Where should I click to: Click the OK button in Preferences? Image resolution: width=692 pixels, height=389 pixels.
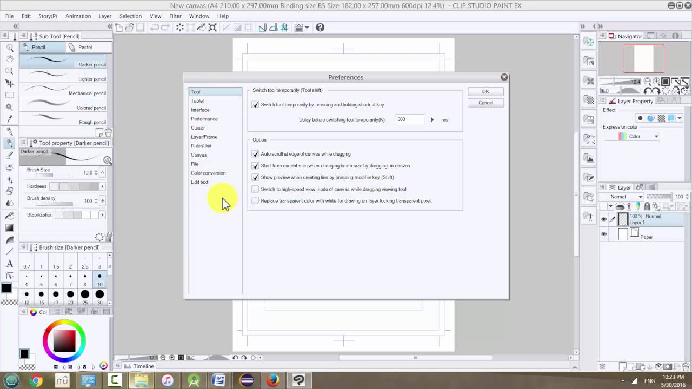click(x=485, y=91)
